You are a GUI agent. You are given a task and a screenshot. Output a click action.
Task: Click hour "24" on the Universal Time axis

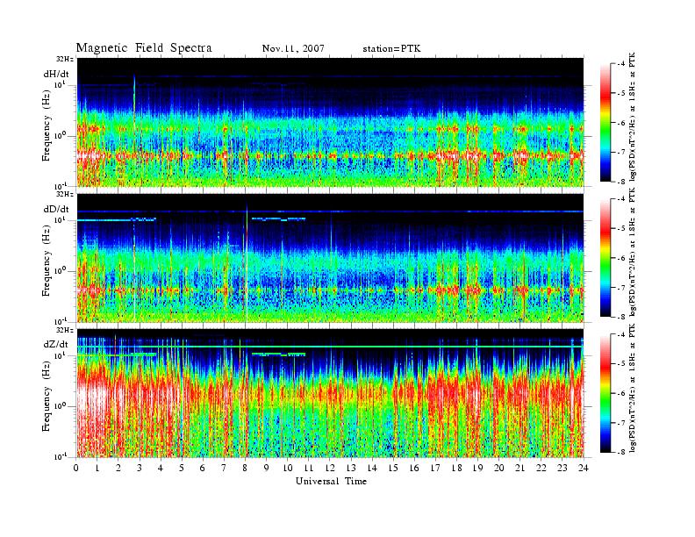(584, 468)
